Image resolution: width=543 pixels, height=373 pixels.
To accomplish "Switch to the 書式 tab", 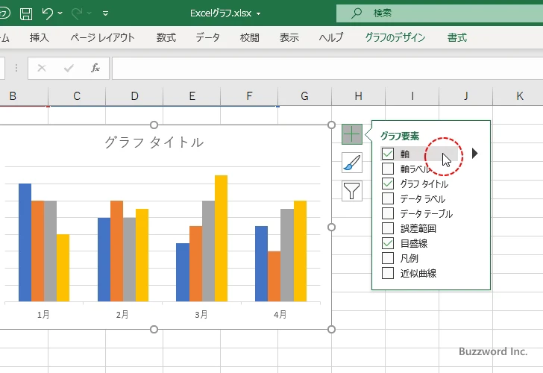I will [457, 37].
